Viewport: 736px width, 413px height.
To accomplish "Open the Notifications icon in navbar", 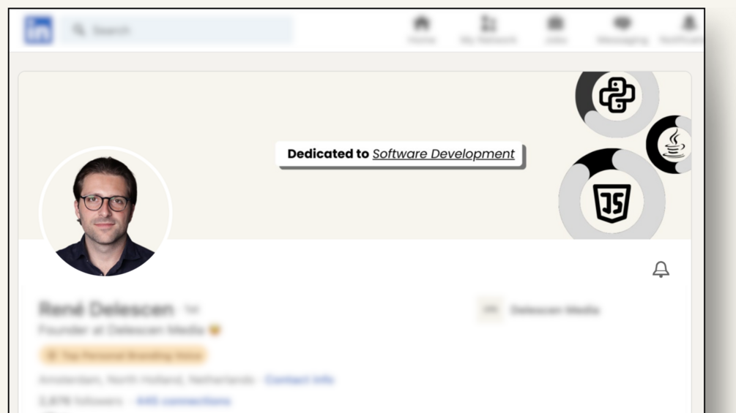I will tap(688, 23).
